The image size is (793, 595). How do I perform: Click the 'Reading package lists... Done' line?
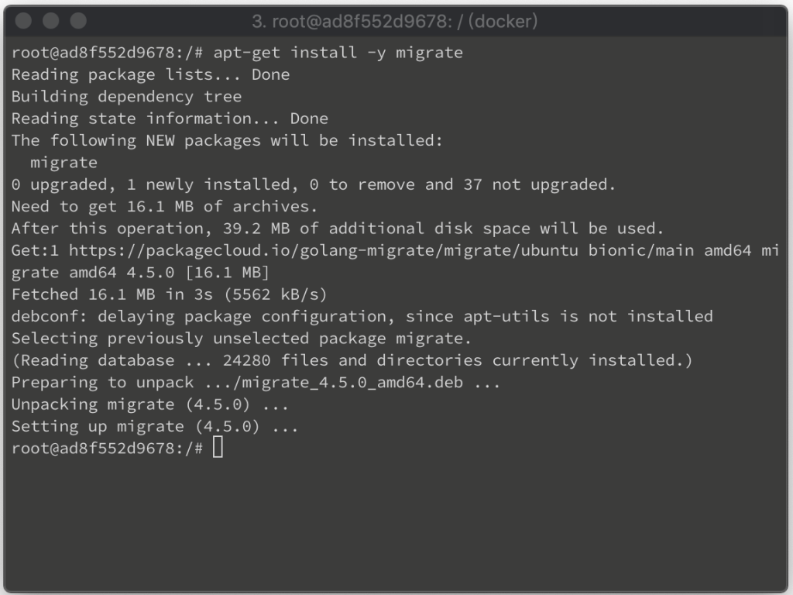point(151,75)
